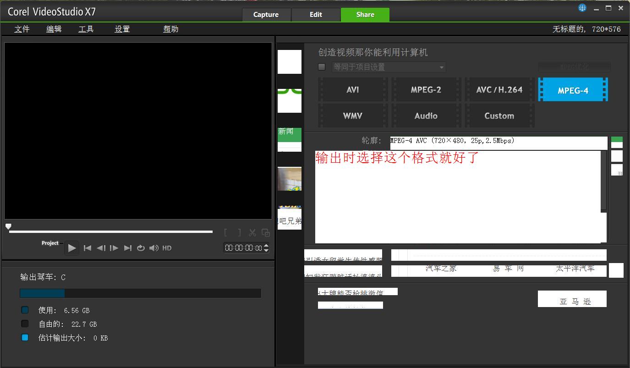The height and width of the screenshot is (368, 630).
Task: Open the 设置 menu
Action: 122,29
